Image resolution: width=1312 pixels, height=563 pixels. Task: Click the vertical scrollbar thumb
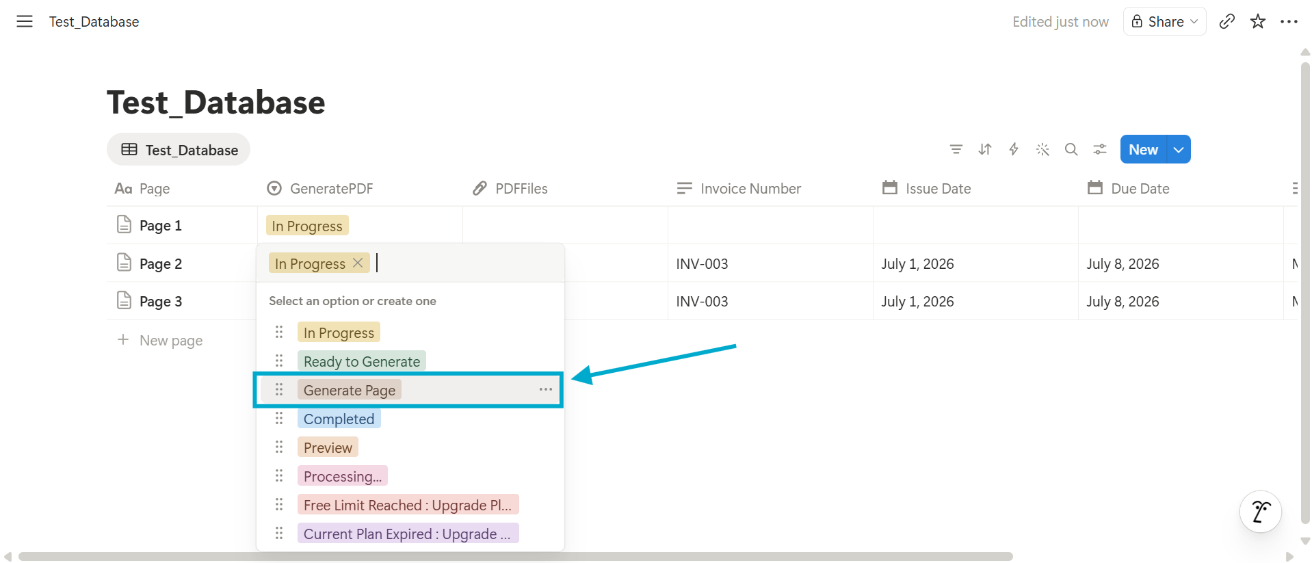coord(1305,293)
